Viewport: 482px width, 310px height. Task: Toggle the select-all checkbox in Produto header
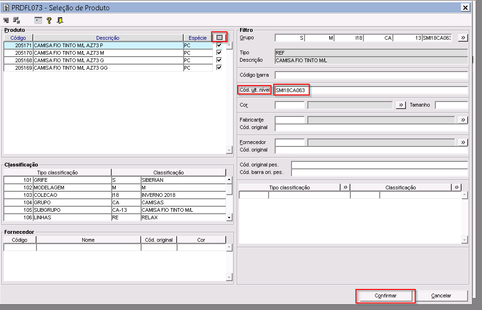219,37
